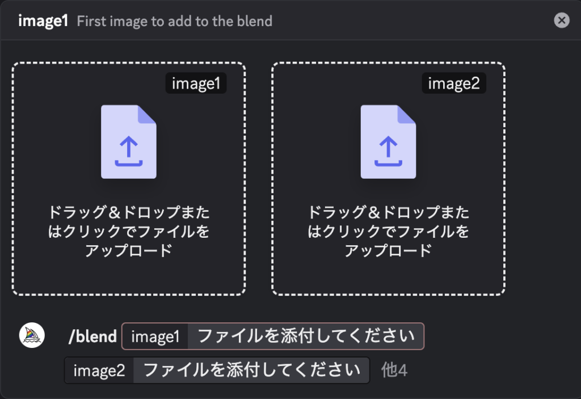The image size is (581, 399).
Task: Select the /blend command text
Action: pyautogui.click(x=92, y=337)
